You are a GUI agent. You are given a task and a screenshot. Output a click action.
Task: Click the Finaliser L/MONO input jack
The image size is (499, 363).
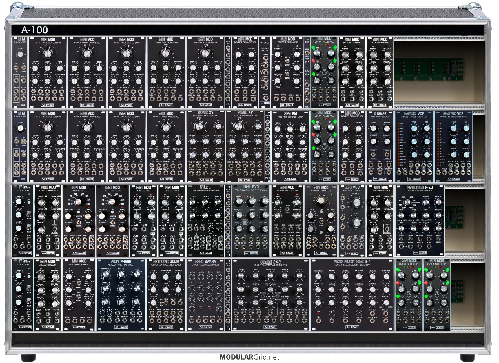[402, 246]
